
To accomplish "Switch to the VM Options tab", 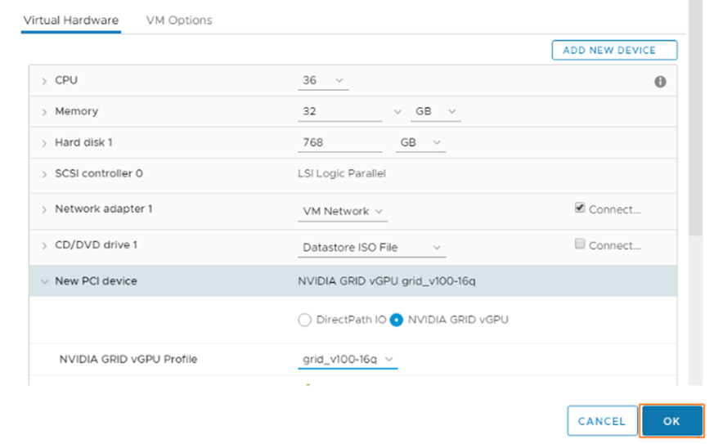I will click(x=179, y=20).
